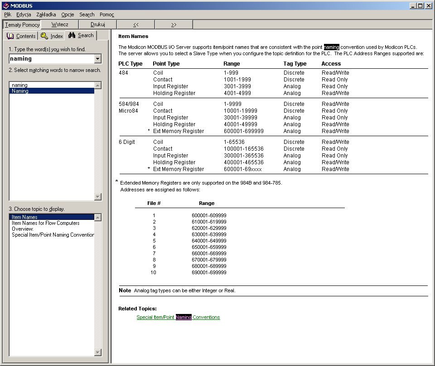The image size is (435, 366).
Task: Open the Plik menu
Action: tap(8, 14)
